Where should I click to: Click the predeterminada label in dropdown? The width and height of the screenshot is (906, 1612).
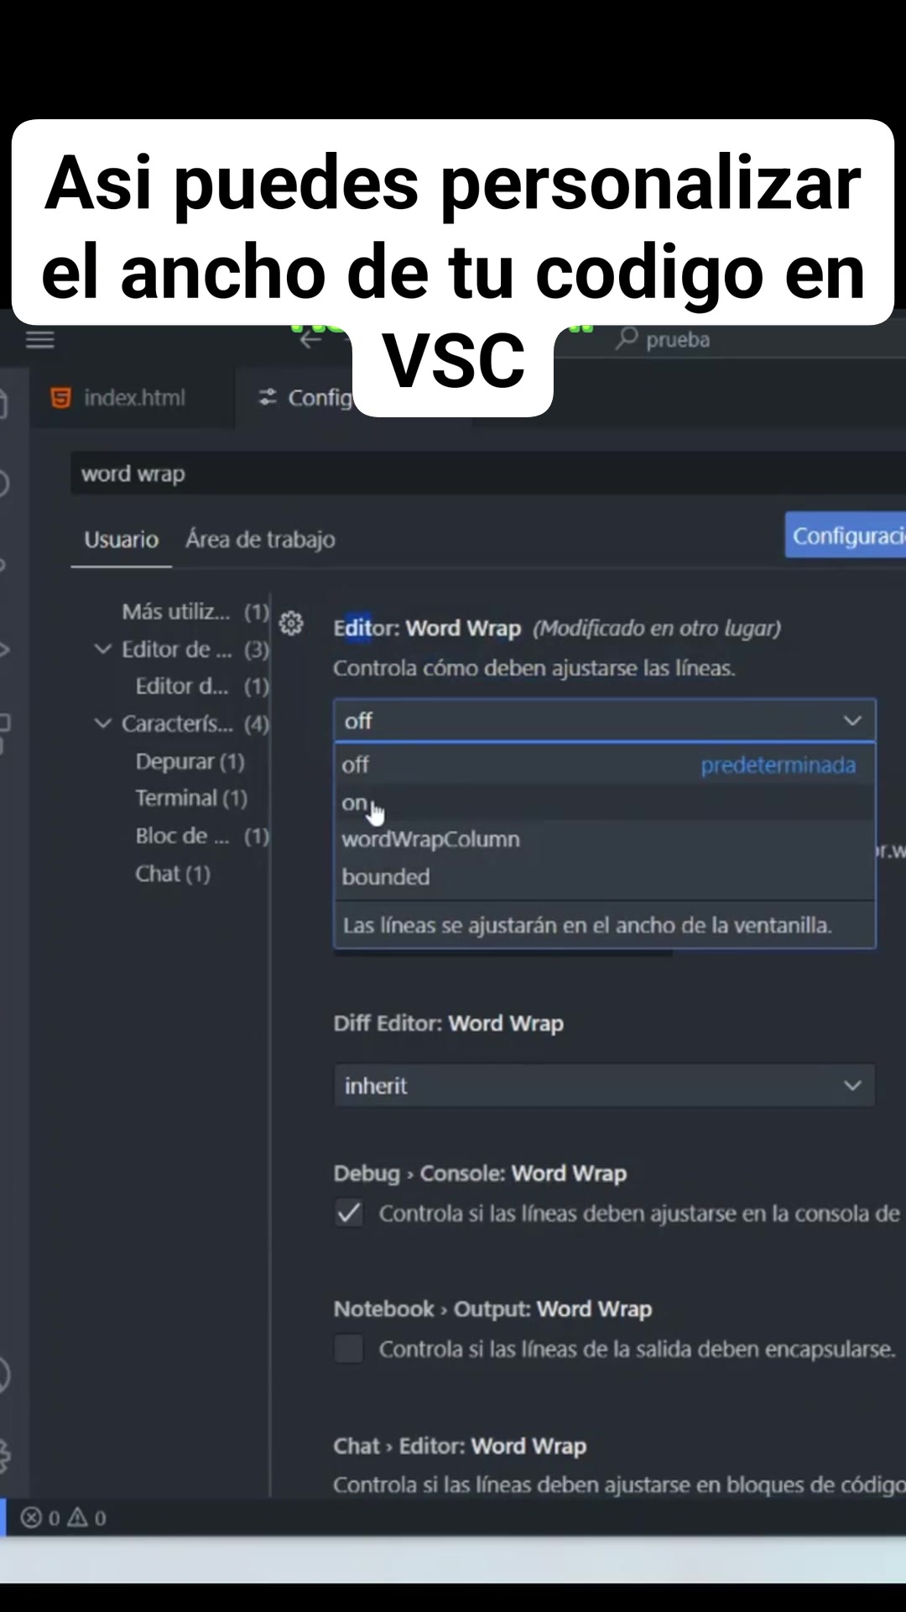tap(778, 765)
